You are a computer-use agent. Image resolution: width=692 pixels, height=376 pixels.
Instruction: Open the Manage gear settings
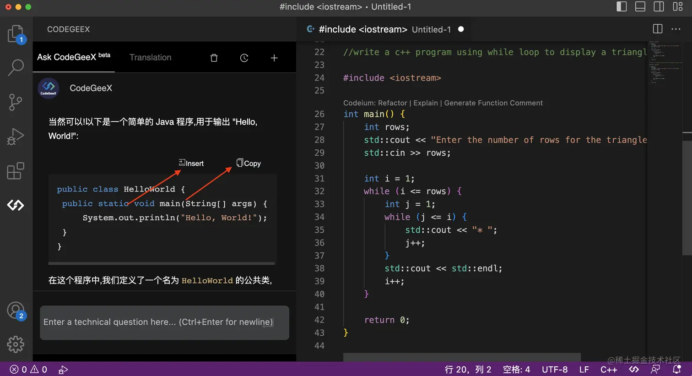[16, 344]
